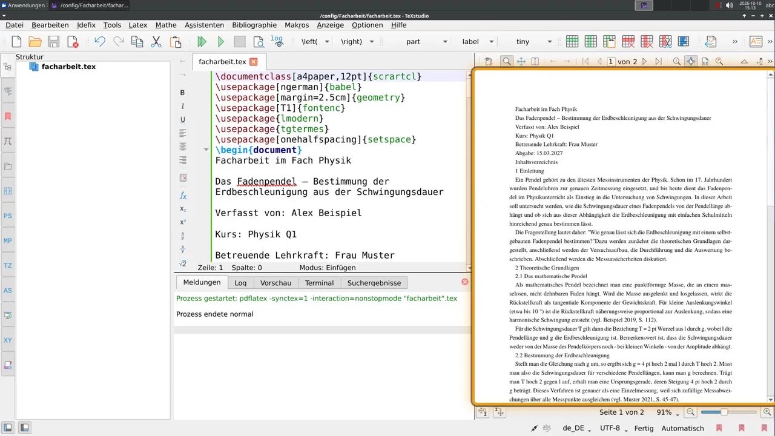Open the Bibliographie menu
The height and width of the screenshot is (436, 775).
pyautogui.click(x=254, y=25)
